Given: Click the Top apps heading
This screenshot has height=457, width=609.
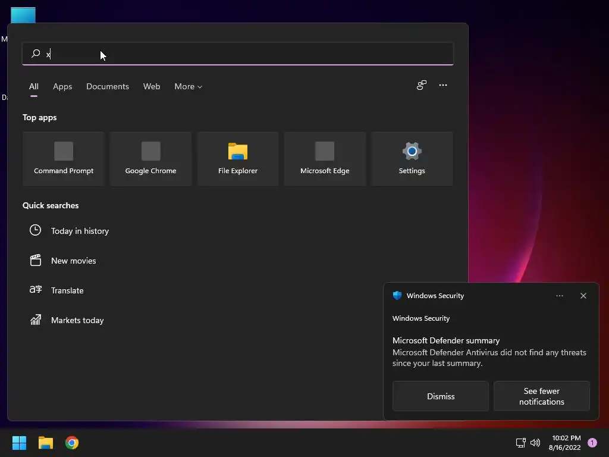Looking at the screenshot, I should coord(40,117).
